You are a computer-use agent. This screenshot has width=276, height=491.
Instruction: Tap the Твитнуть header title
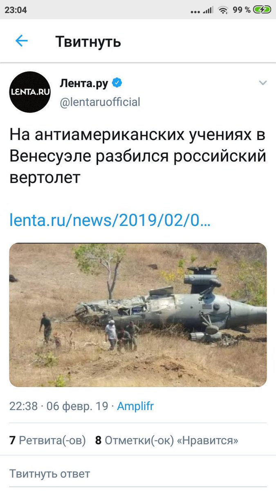point(88,41)
